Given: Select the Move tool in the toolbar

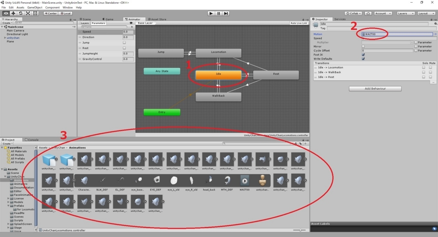Looking at the screenshot, I should 13,13.
